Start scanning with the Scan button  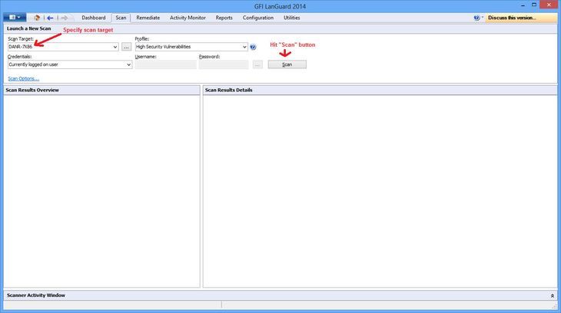pos(287,64)
